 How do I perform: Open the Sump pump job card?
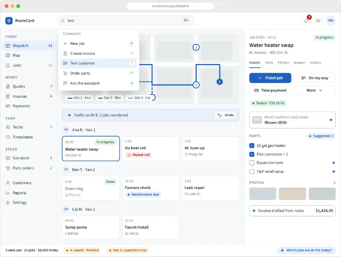91,227
